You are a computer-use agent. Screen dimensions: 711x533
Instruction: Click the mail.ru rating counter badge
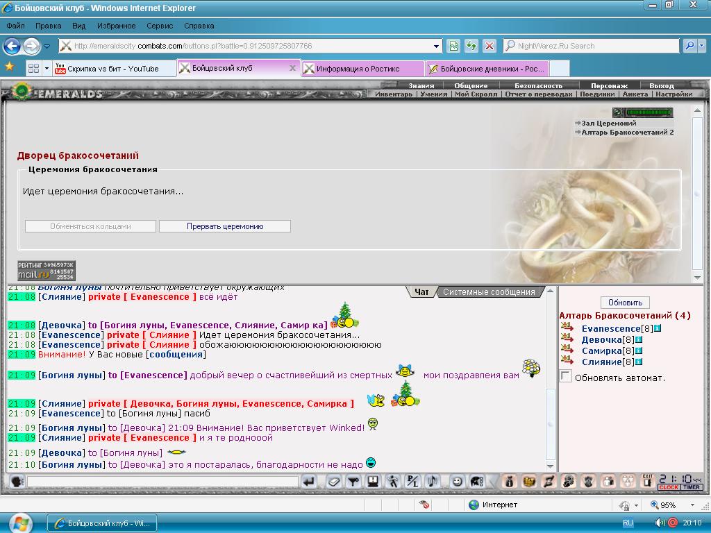pyautogui.click(x=47, y=271)
